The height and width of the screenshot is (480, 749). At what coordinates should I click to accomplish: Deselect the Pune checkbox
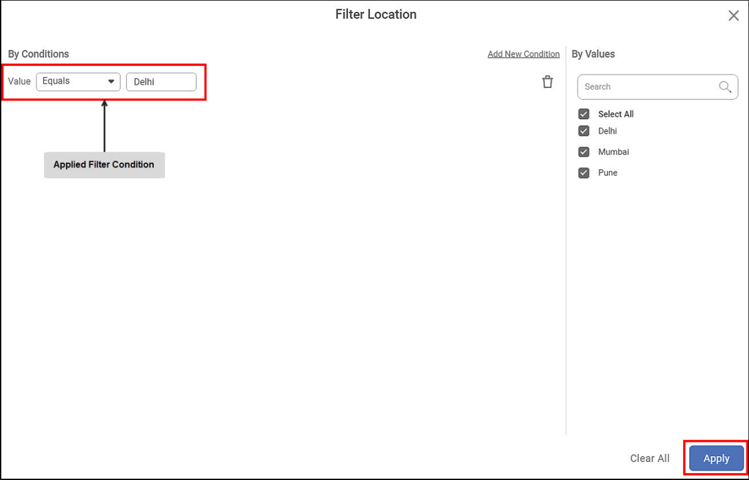(x=584, y=173)
